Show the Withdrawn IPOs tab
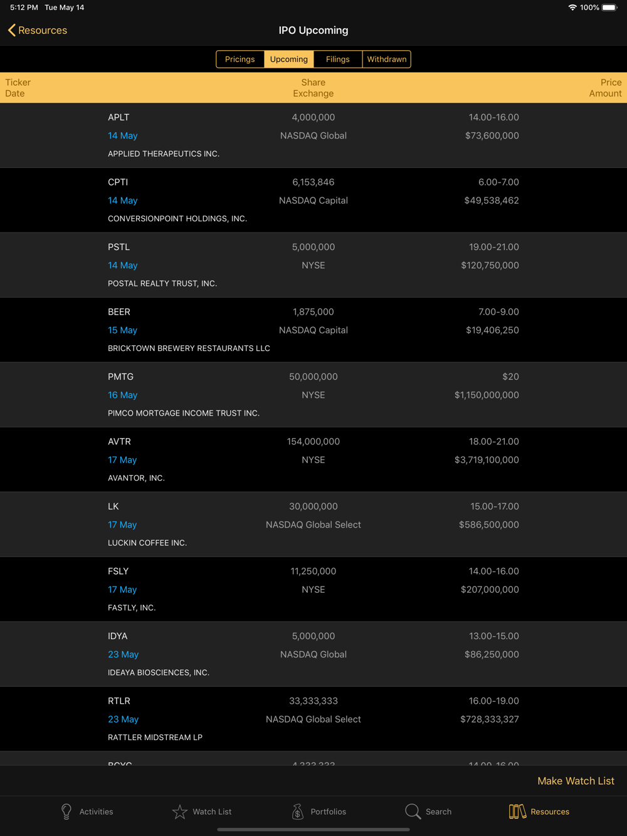This screenshot has height=836, width=627. click(387, 59)
